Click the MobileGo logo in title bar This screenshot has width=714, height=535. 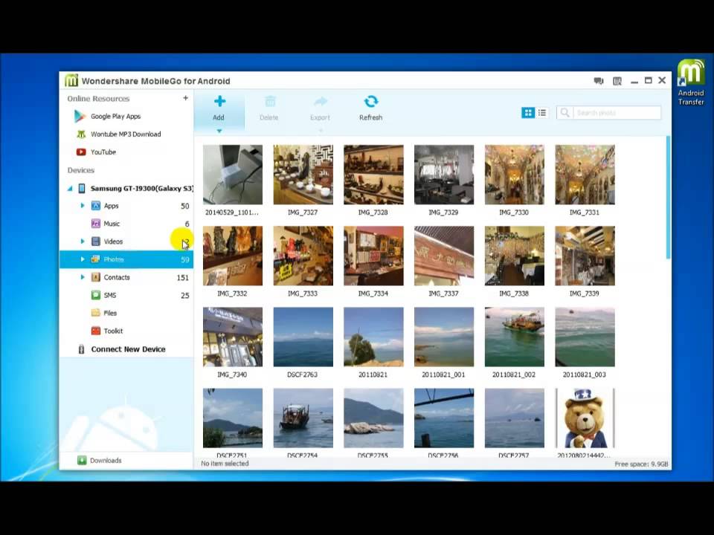point(71,80)
